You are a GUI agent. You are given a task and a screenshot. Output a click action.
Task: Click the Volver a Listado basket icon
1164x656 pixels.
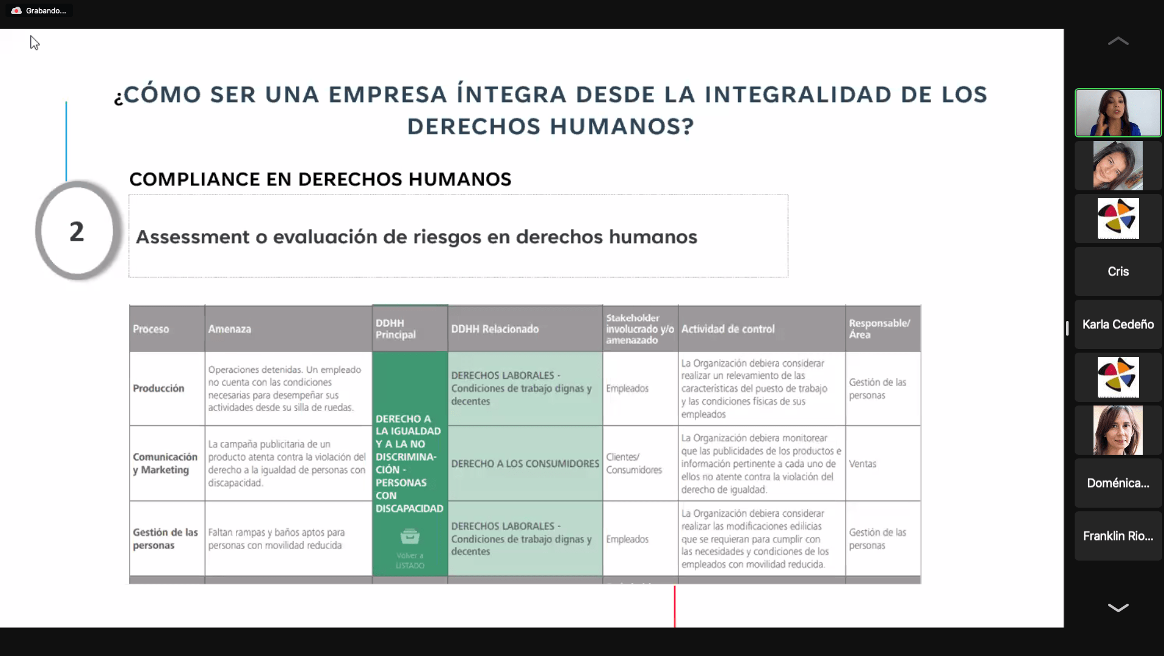[410, 536]
